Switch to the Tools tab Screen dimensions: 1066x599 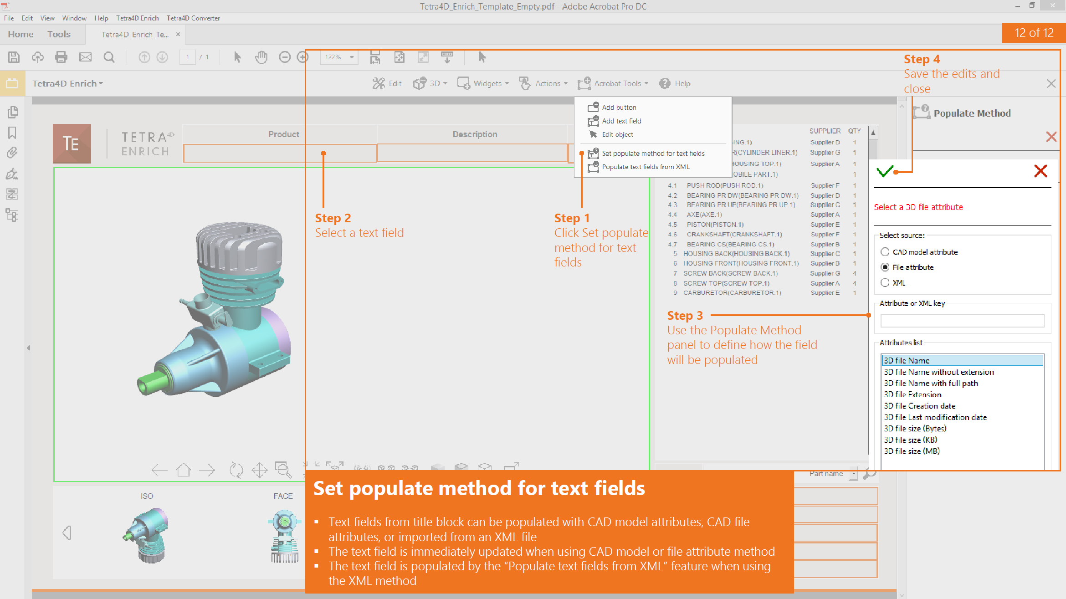[x=59, y=34]
